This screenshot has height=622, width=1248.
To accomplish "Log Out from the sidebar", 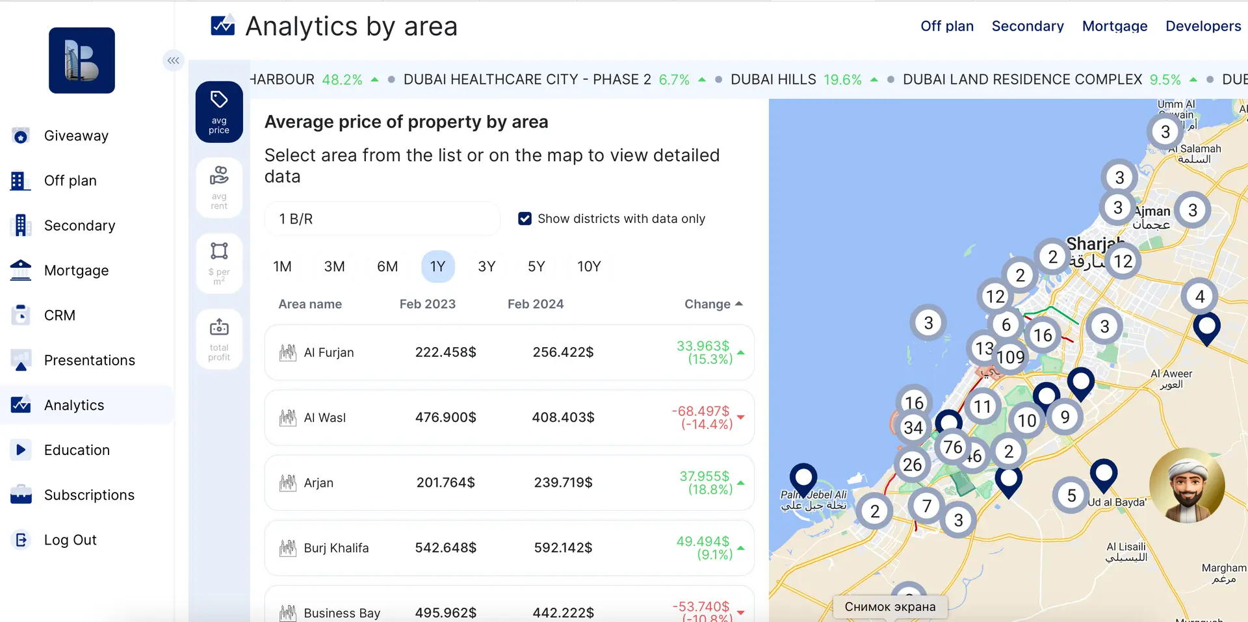I will (x=70, y=540).
